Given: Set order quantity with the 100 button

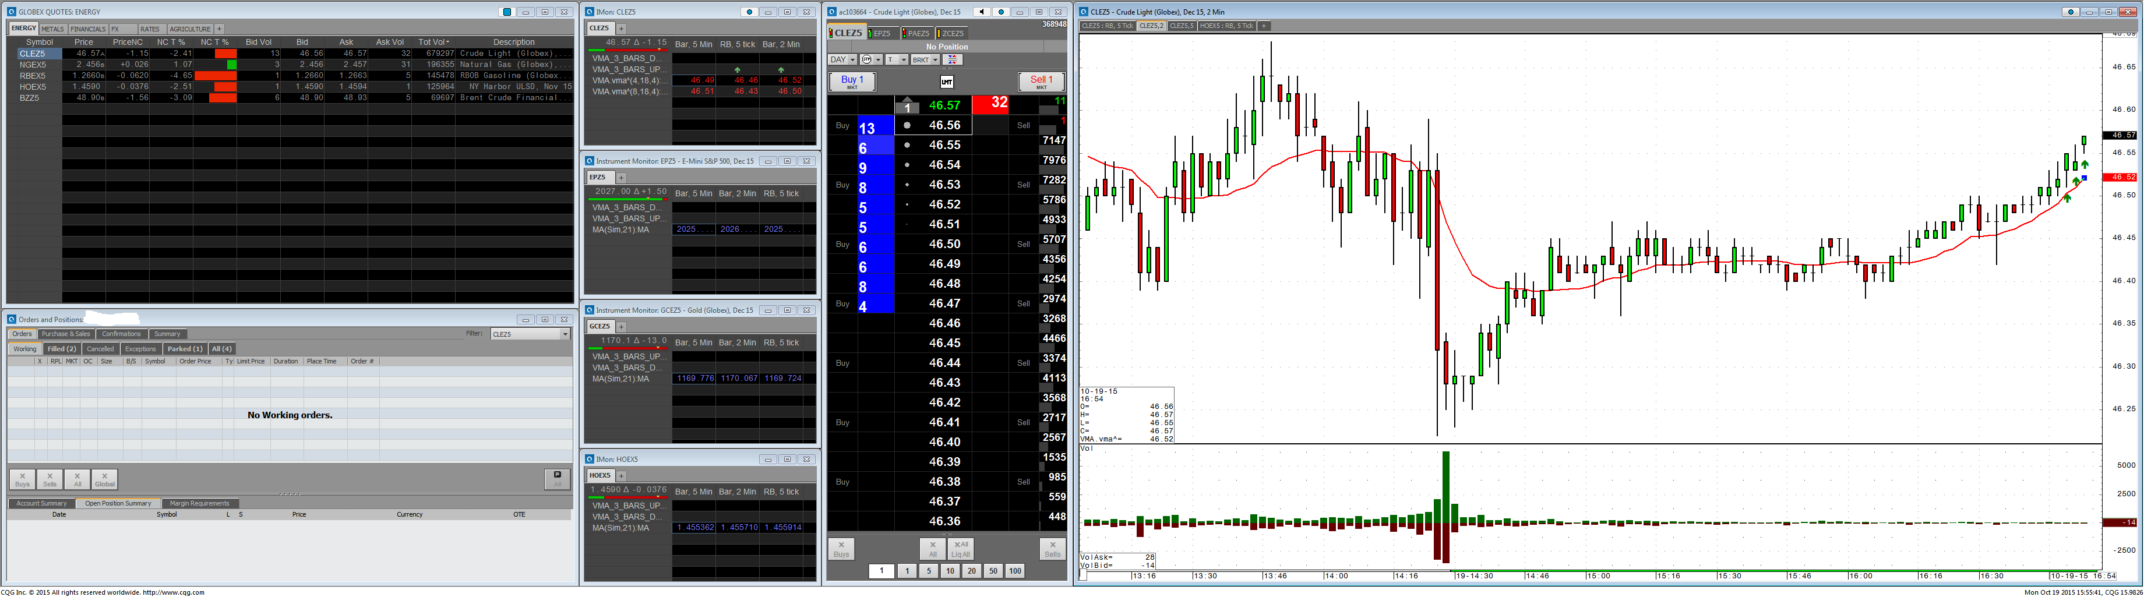Looking at the screenshot, I should point(1014,571).
